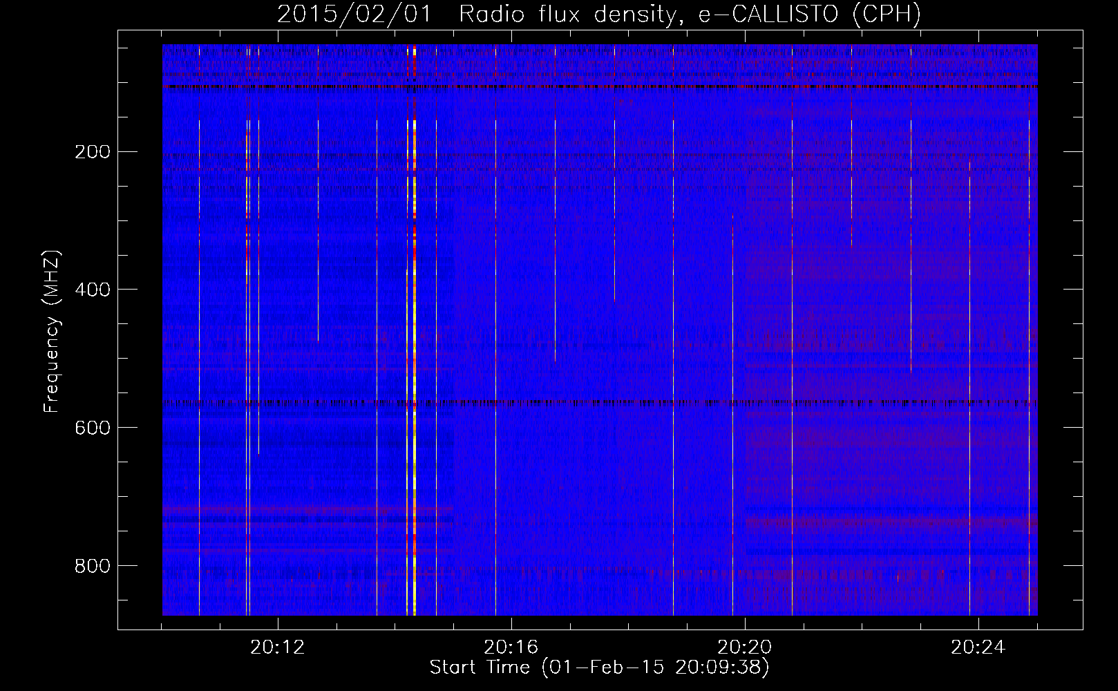1118x691 pixels.
Task: Click the 20:12 time tick label
Action: 278,647
